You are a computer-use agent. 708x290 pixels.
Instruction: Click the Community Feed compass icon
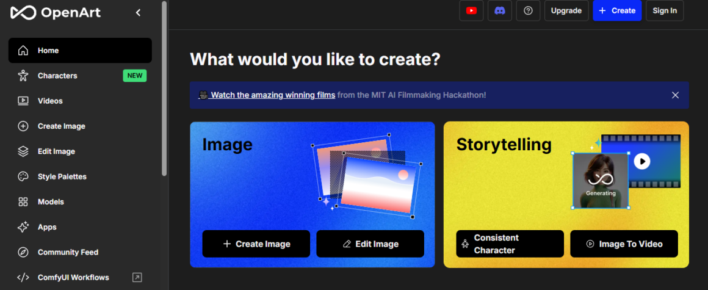(x=23, y=252)
